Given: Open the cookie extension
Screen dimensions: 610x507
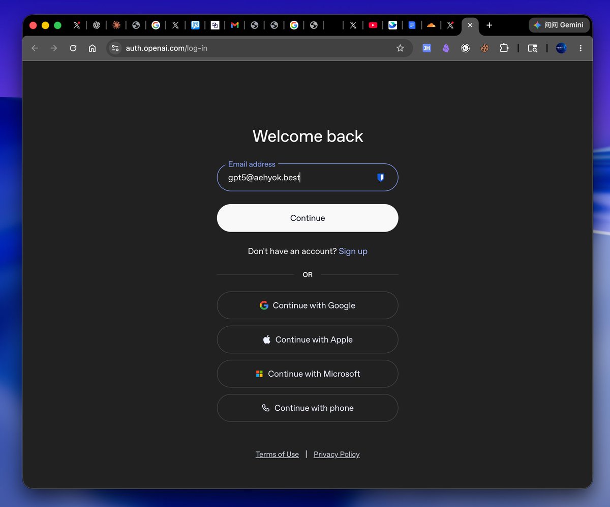Looking at the screenshot, I should [484, 48].
